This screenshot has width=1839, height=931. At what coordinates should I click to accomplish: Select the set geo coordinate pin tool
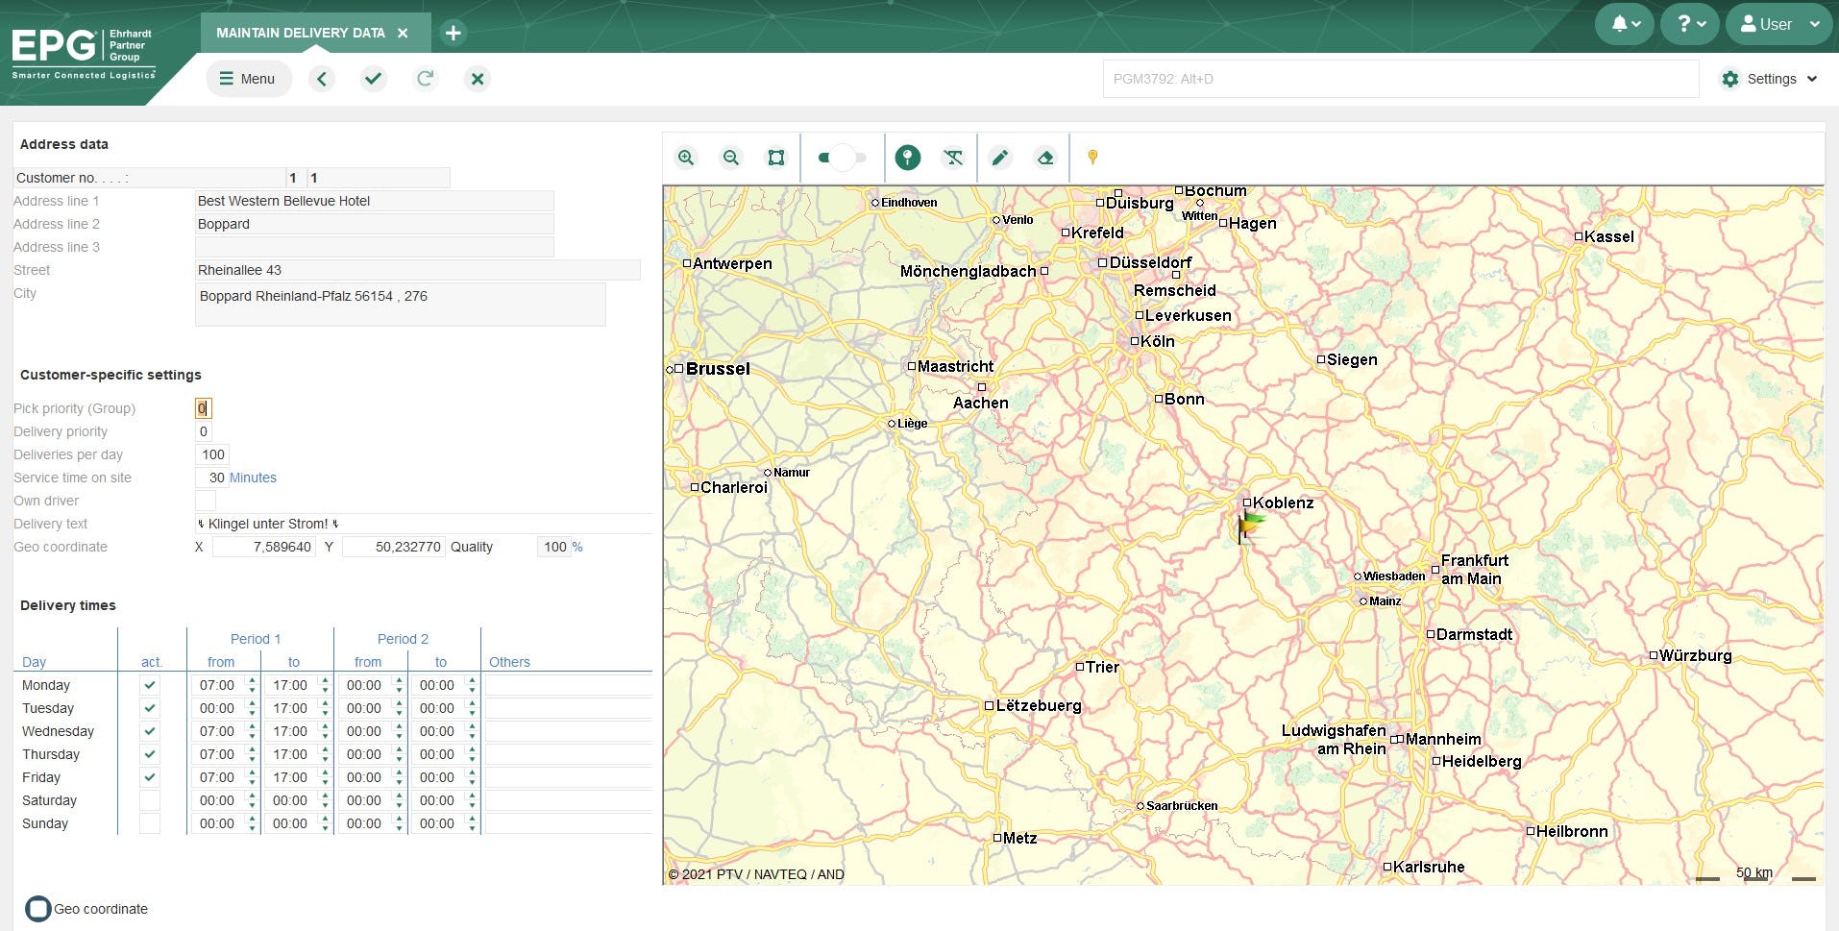click(907, 157)
